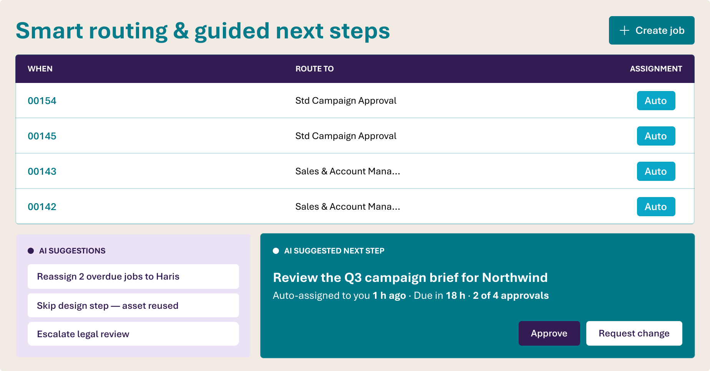Screen dimensions: 710x371
Task: Toggle Auto assignment for job 00142
Action: click(x=656, y=207)
